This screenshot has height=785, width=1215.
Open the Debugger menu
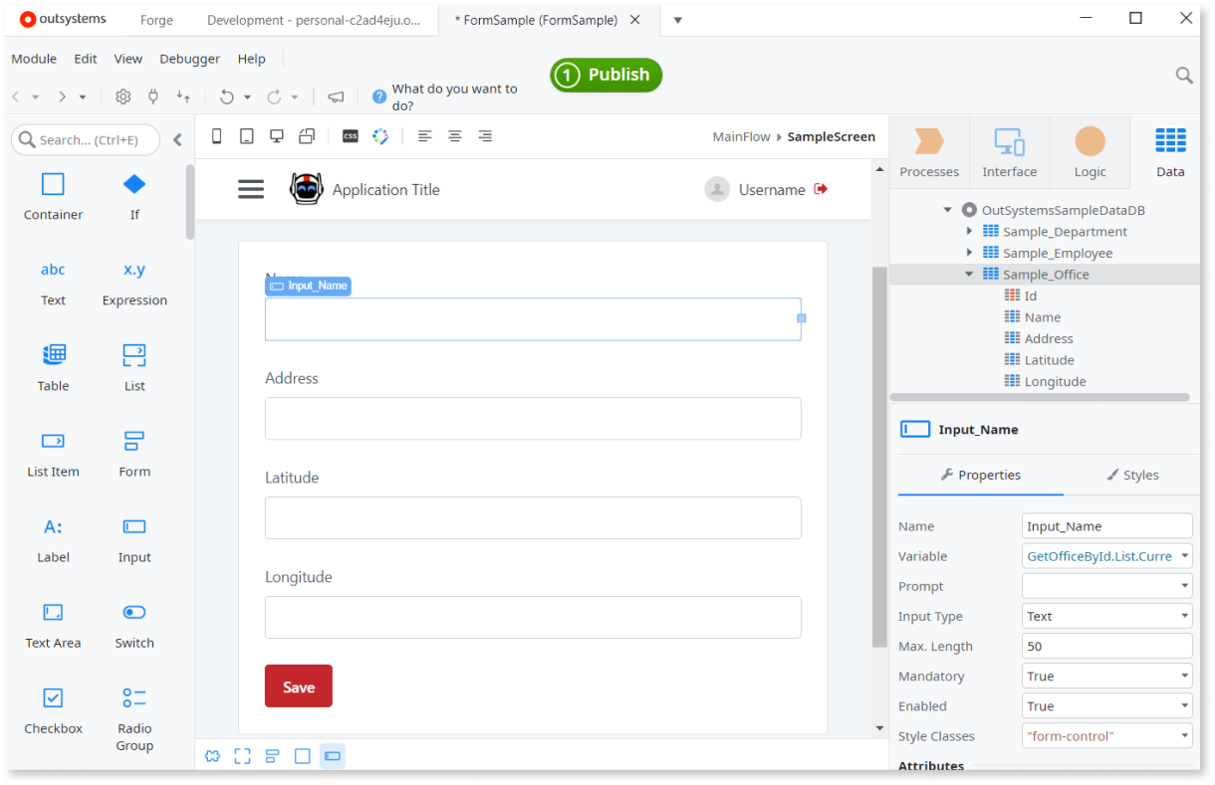tap(189, 59)
